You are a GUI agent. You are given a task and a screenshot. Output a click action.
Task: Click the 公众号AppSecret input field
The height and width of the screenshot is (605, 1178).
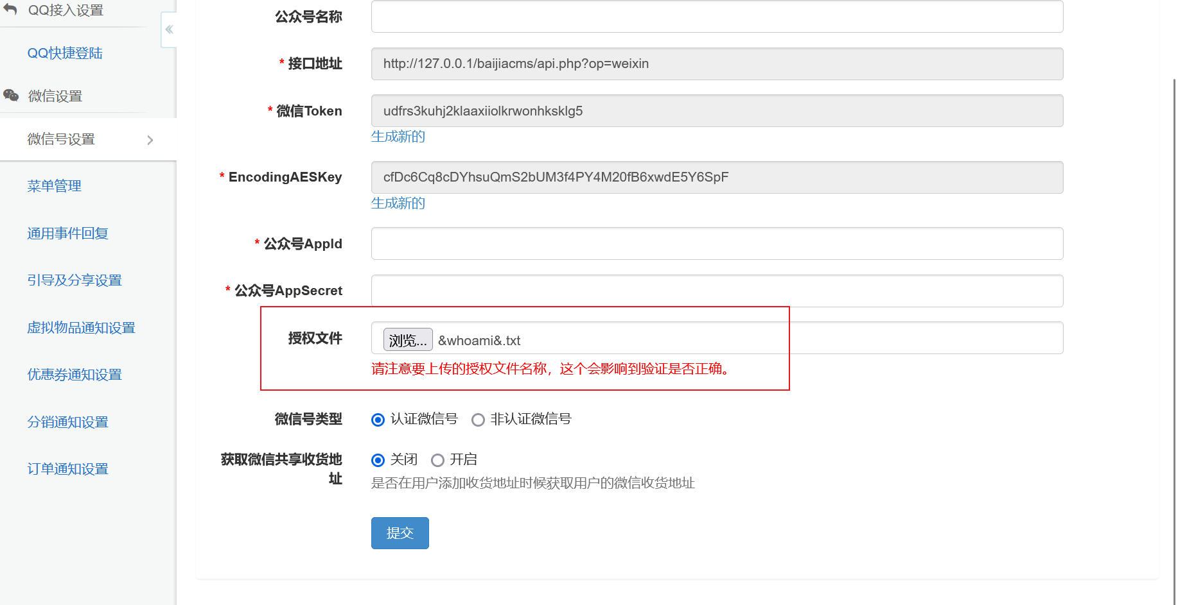[716, 291]
